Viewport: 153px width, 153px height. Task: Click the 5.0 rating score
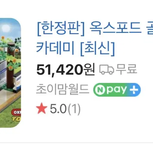pos(58,109)
